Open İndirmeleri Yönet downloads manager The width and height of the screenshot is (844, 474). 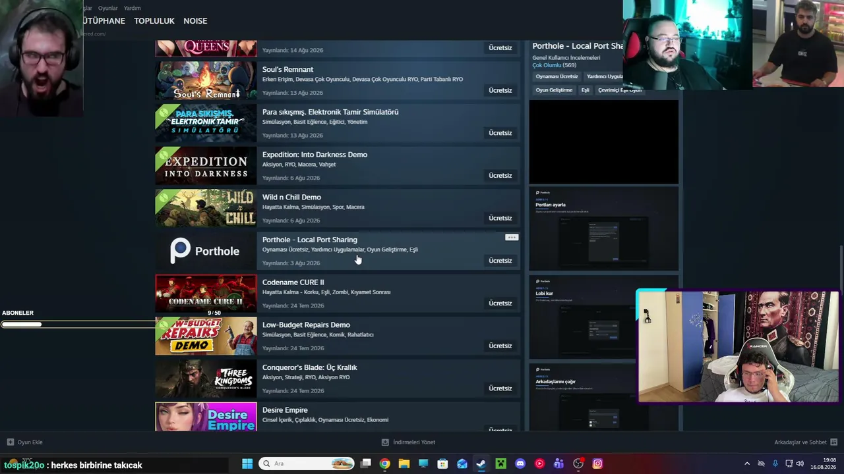(408, 442)
